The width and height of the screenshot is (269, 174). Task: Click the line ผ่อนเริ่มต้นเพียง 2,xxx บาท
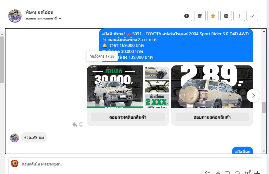(132, 40)
